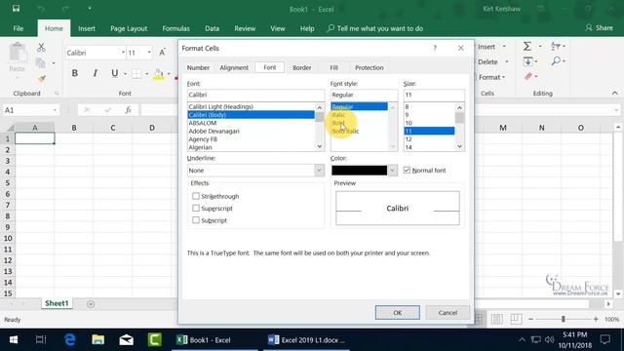Open File Explorer from taskbar
Viewport: 624px width, 351px height.
(97, 340)
